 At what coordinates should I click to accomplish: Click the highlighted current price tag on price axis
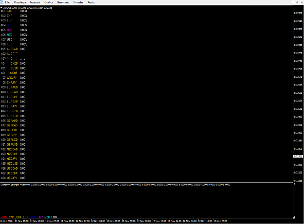tap(298, 156)
